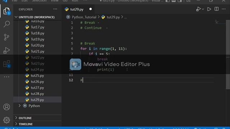Open tut25.py in the explorer

point(37,76)
